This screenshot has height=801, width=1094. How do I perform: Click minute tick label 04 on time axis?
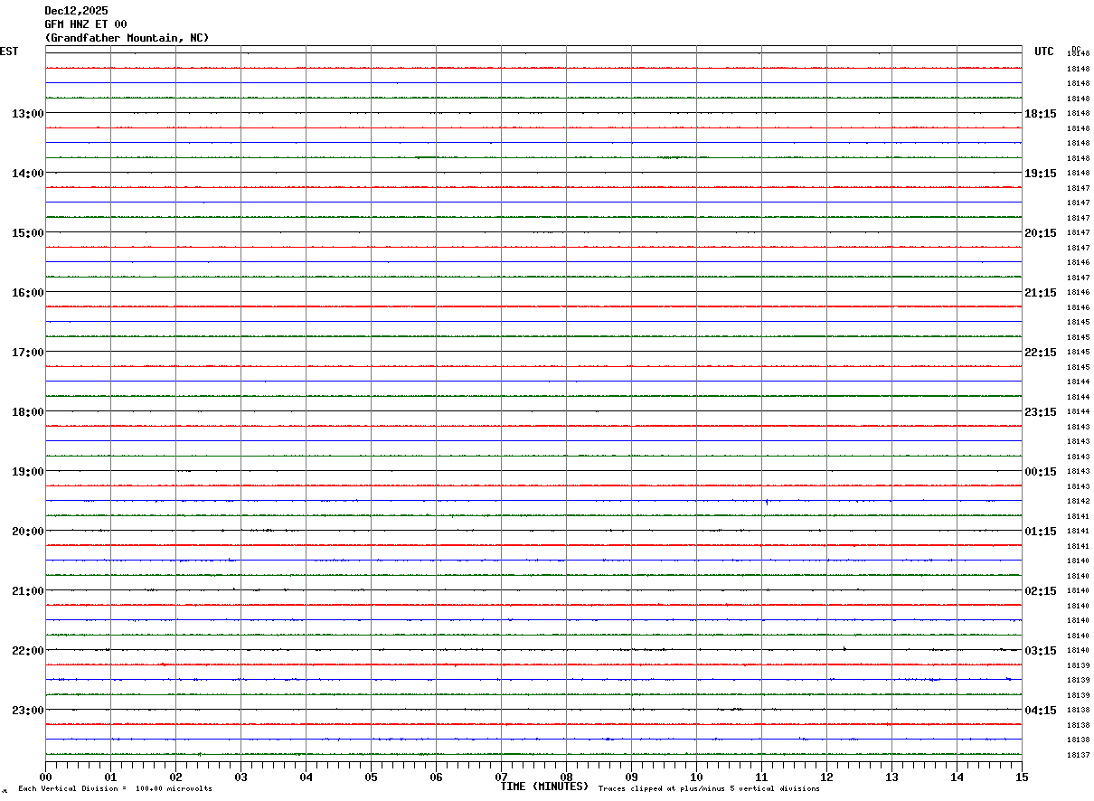tap(306, 777)
